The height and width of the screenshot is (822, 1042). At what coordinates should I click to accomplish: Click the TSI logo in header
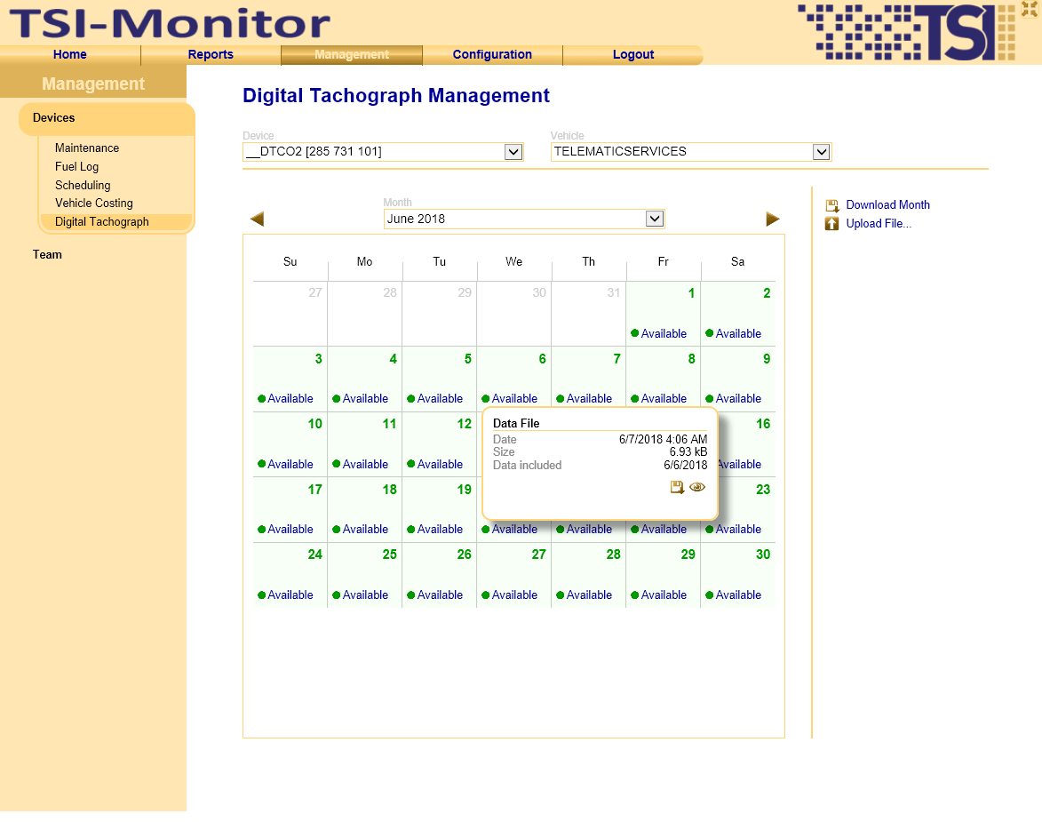[906, 32]
